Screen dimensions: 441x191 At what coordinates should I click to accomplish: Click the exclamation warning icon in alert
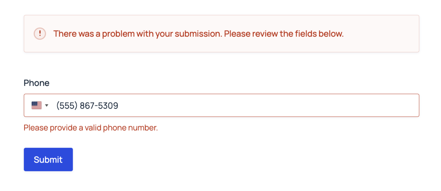coord(40,33)
